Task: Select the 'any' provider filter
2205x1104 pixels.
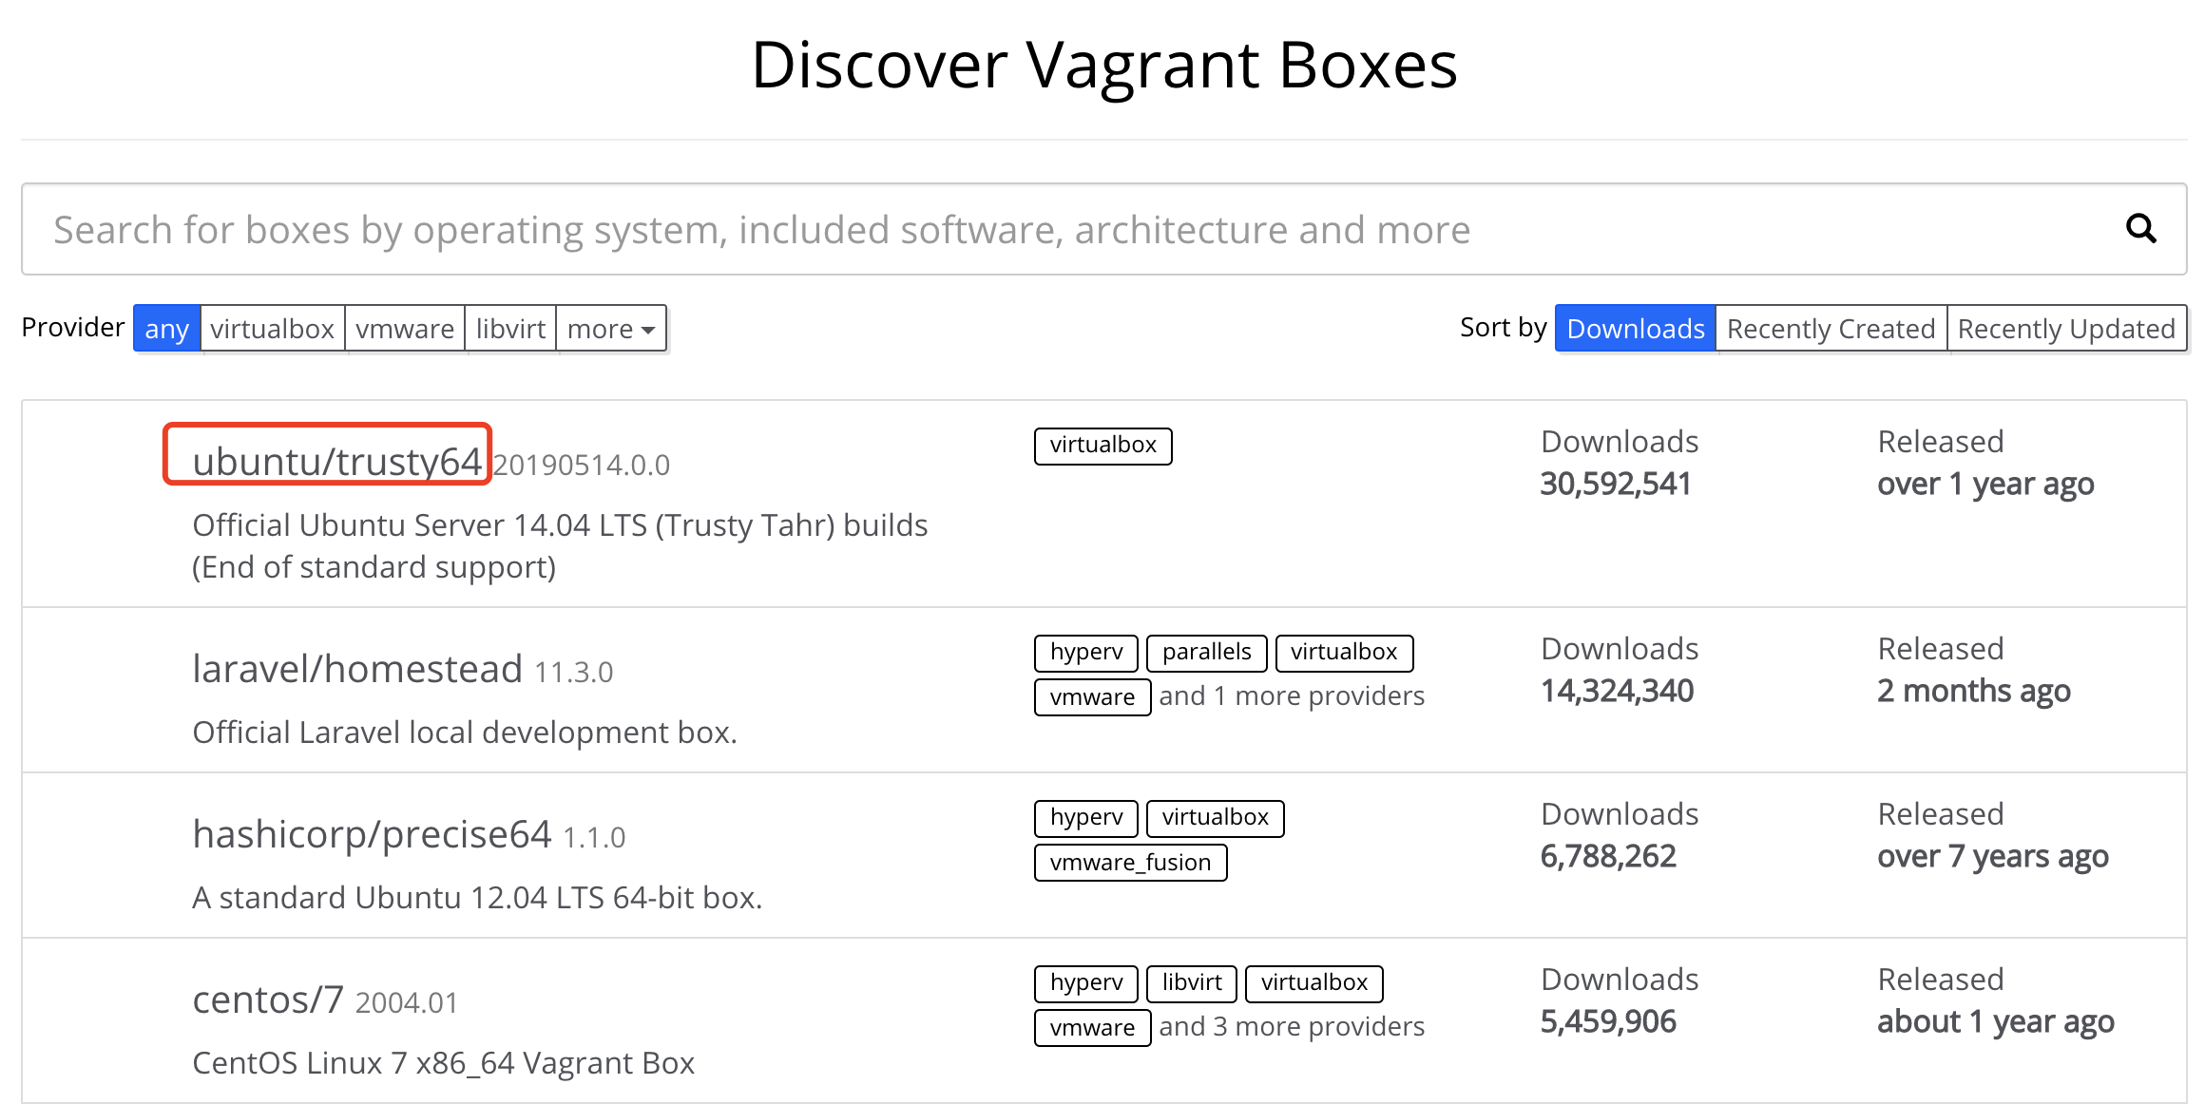Action: click(166, 329)
